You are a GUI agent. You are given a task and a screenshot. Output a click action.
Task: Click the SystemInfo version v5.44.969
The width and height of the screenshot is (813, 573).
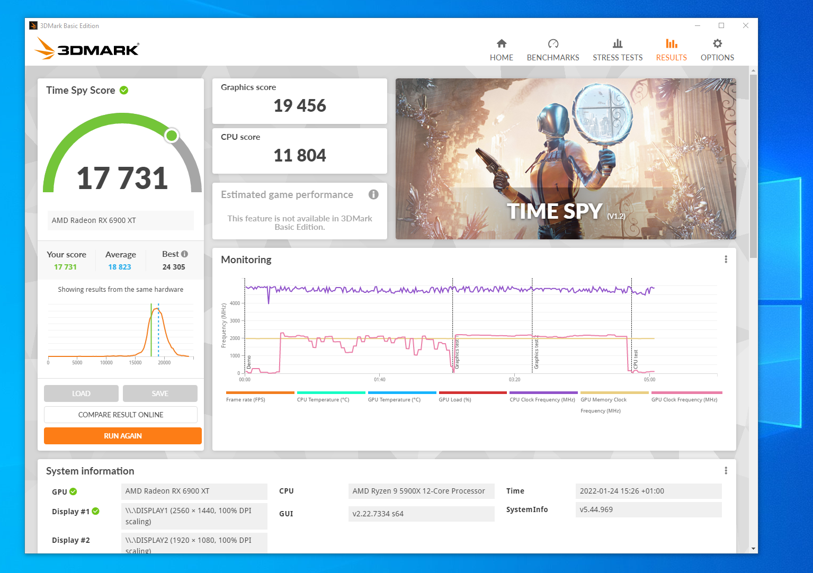(648, 509)
